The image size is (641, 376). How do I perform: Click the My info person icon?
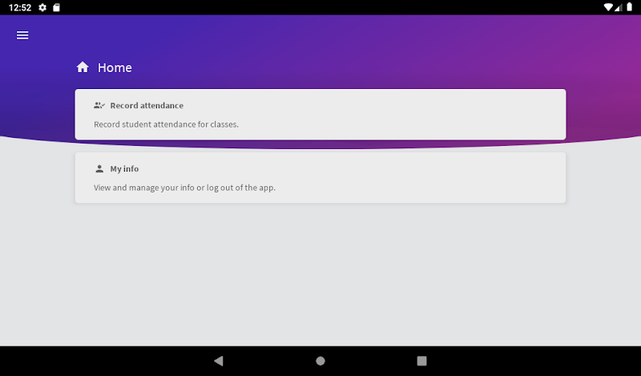[99, 168]
